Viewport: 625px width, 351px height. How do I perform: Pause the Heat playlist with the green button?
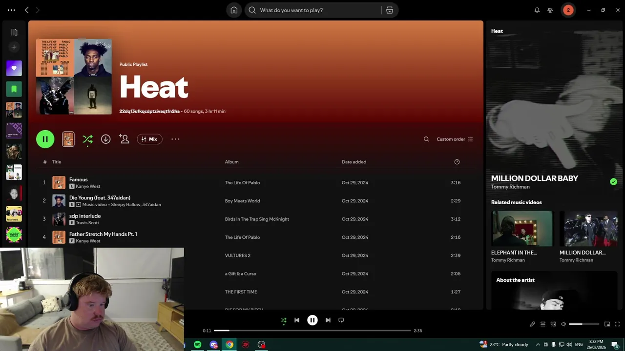[45, 139]
